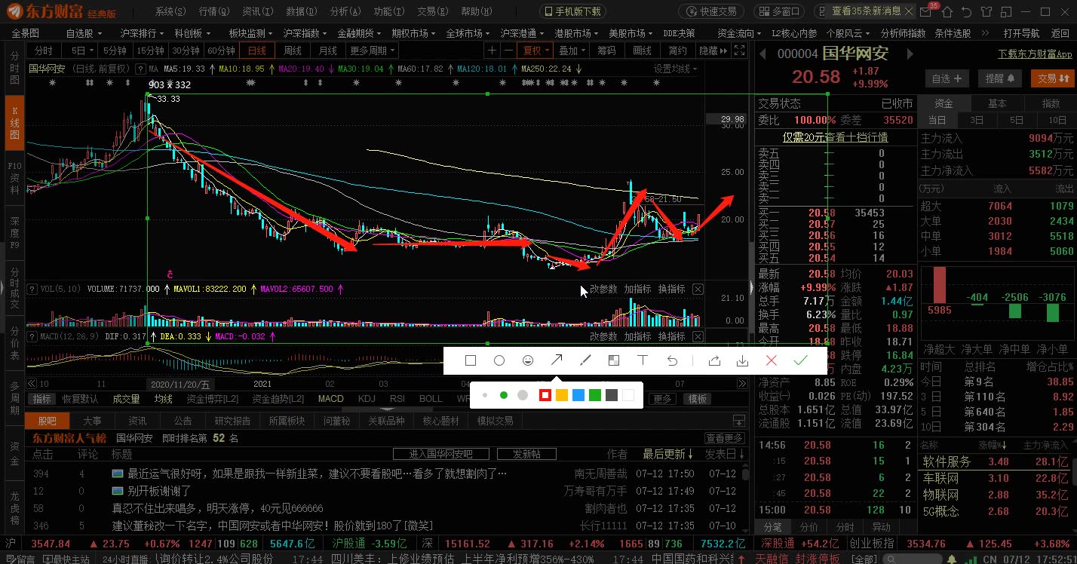Select the rectangle annotation tool
The image size is (1077, 564).
(x=471, y=360)
